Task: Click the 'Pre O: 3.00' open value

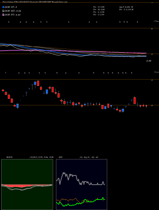Action: (x=99, y=7)
